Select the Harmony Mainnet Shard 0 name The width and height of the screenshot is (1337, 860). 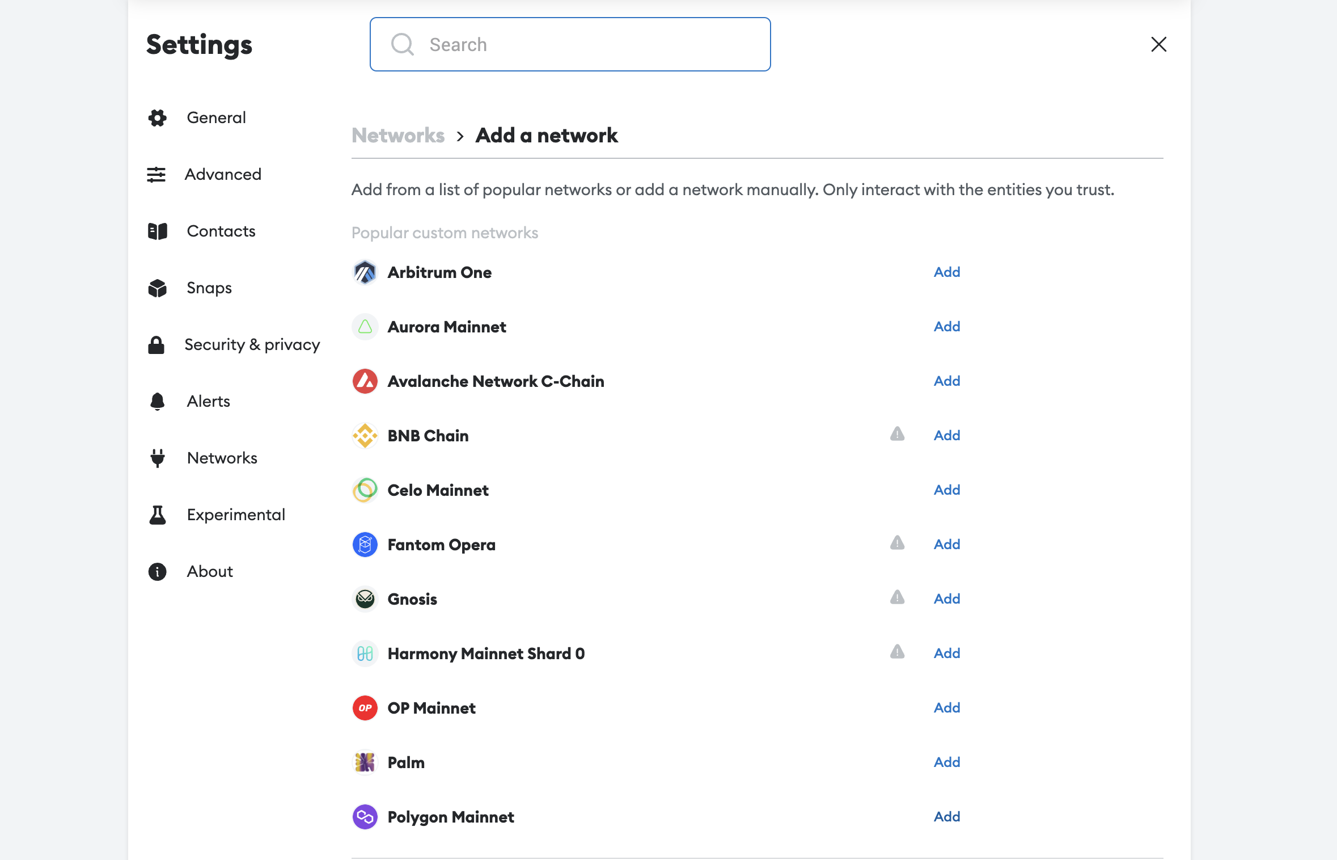coord(486,654)
